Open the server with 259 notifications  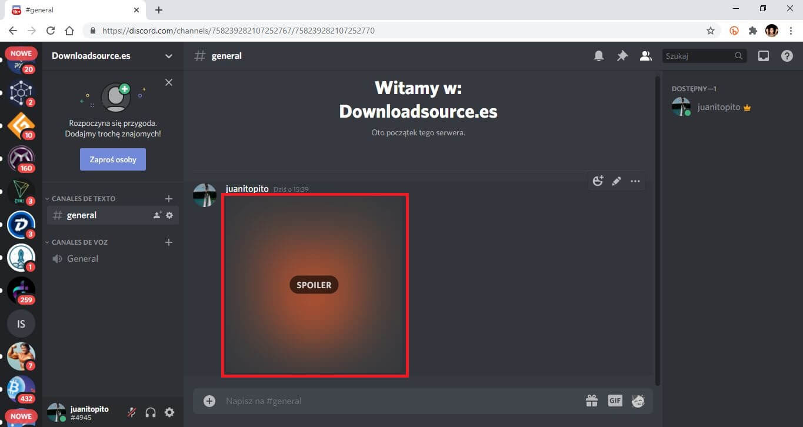click(x=21, y=291)
